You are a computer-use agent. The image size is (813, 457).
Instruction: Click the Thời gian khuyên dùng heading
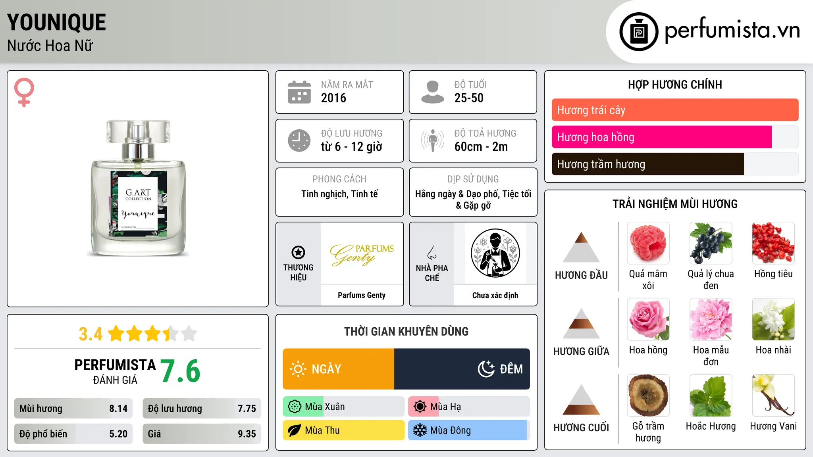point(406,331)
